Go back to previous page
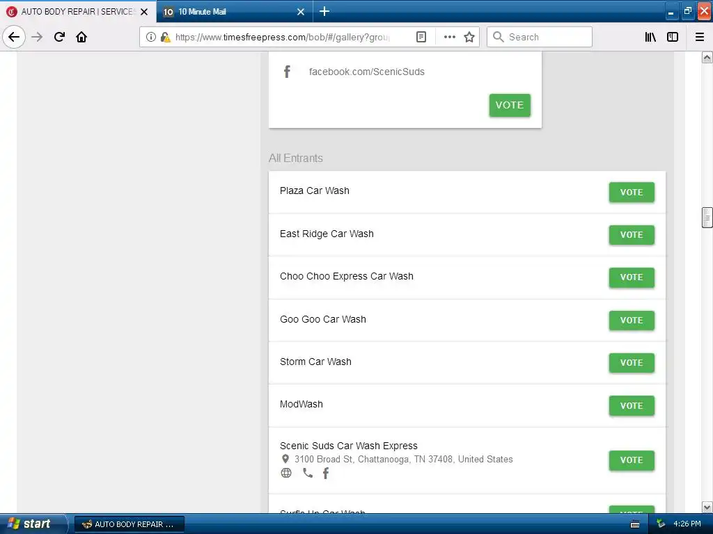713x534 pixels. 14,37
